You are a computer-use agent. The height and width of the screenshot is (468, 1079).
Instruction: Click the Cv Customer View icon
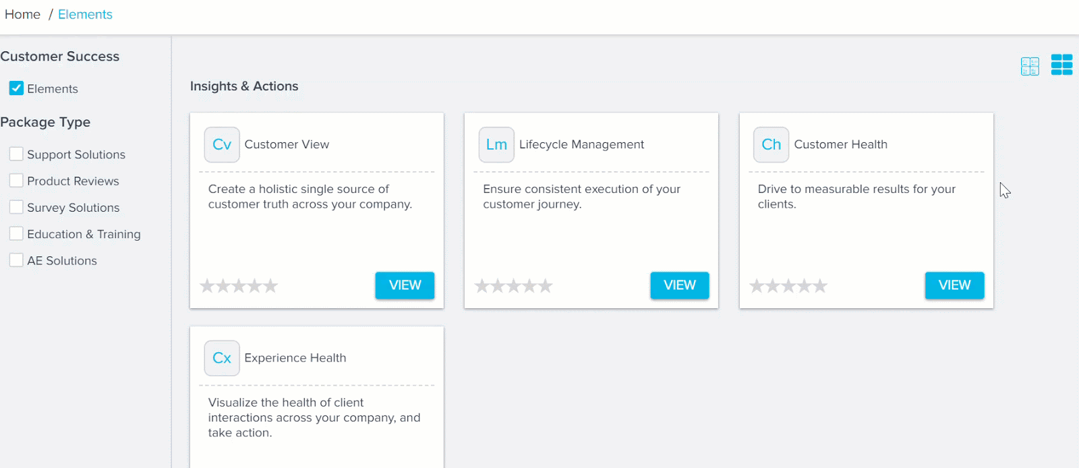click(x=222, y=144)
